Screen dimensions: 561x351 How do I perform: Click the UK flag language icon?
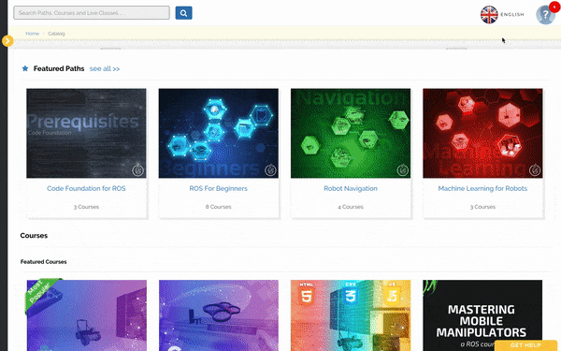pyautogui.click(x=489, y=15)
